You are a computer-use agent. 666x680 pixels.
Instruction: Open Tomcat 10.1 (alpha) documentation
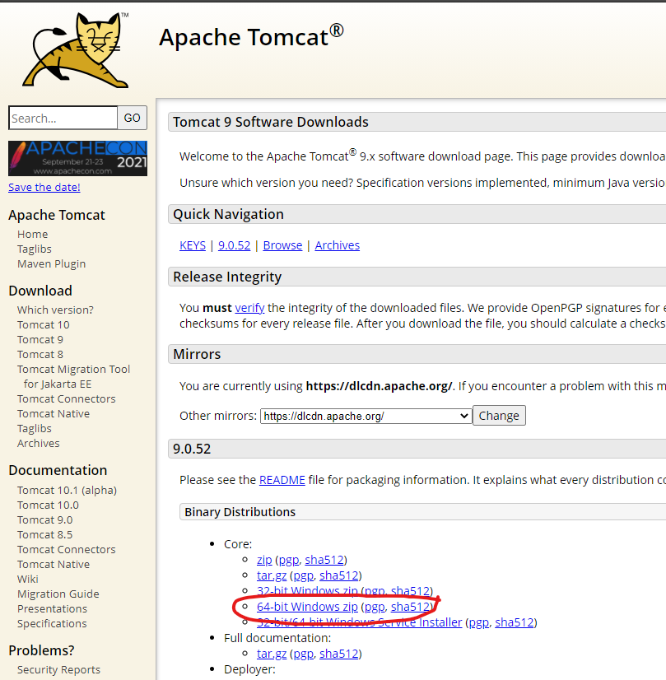68,491
